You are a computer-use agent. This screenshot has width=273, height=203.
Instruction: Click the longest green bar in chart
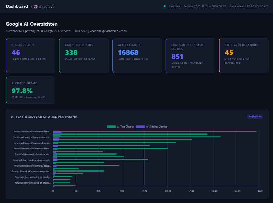(x=155, y=131)
